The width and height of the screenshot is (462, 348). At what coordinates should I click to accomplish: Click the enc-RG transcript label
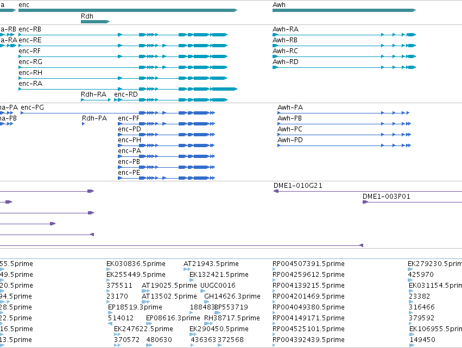30,62
